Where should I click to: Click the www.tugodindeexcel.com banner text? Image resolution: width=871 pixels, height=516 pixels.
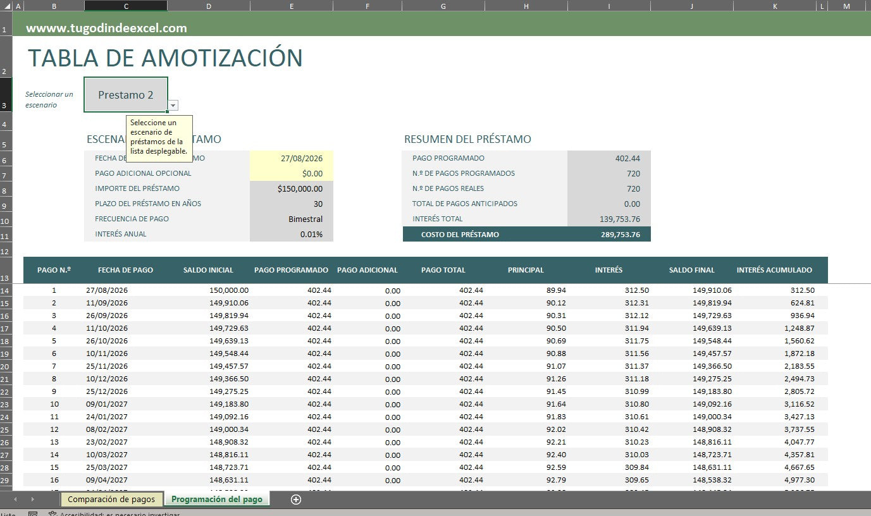point(106,28)
